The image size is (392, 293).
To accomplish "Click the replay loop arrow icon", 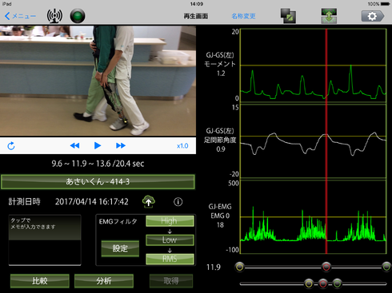I will [x=11, y=146].
